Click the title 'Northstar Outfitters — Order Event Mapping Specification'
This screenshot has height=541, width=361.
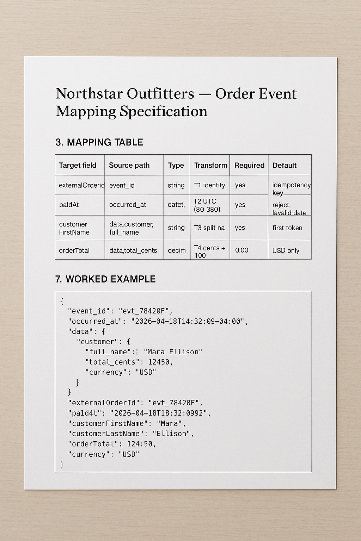coord(176,102)
